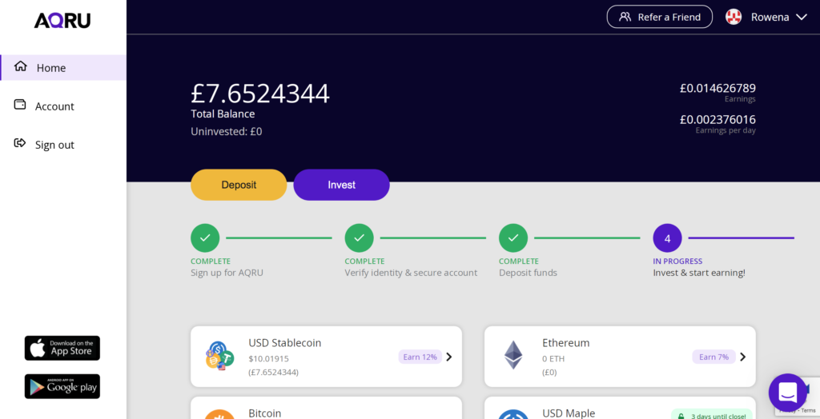Click the reCAPTCHA Terms link
The image size is (820, 419).
[810, 411]
